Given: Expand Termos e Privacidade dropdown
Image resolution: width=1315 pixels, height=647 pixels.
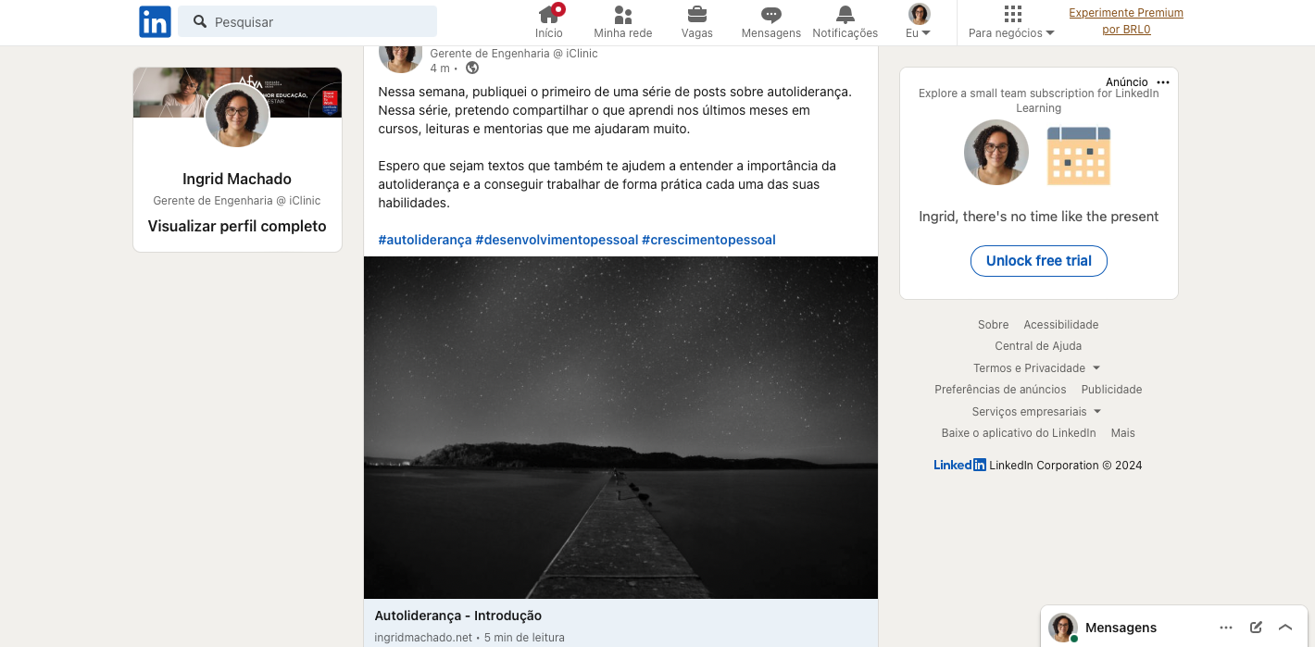Looking at the screenshot, I should (x=1036, y=367).
